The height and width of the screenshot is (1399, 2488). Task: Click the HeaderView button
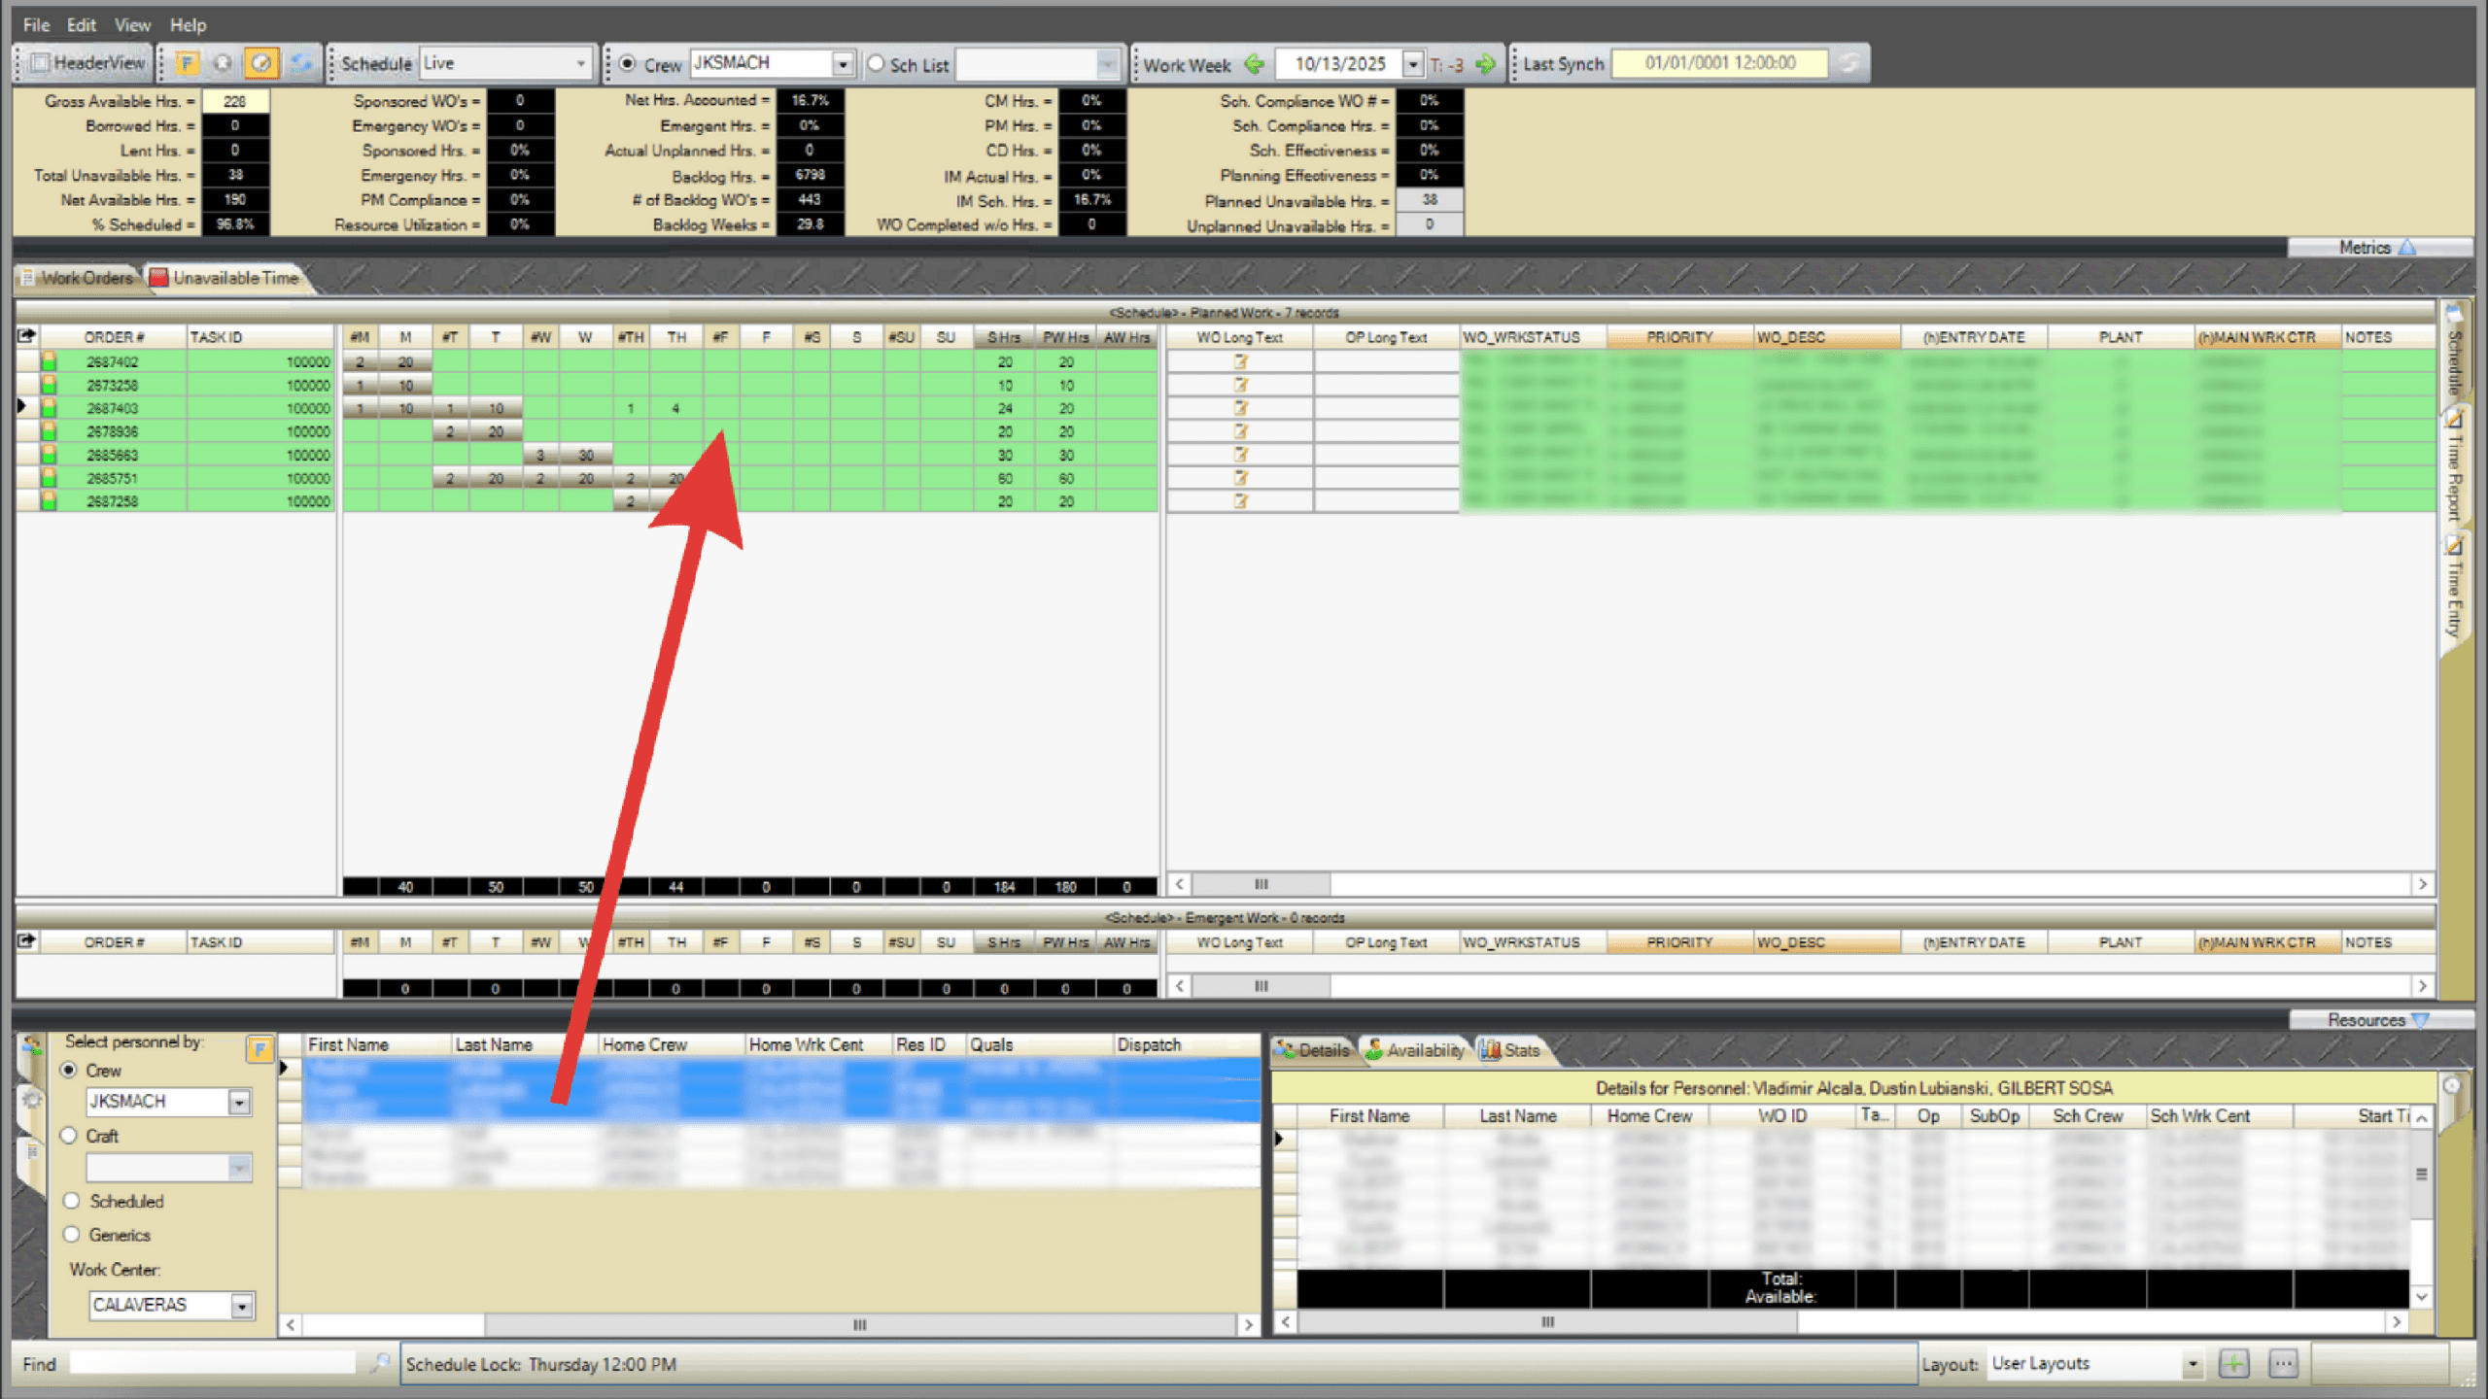tap(87, 63)
